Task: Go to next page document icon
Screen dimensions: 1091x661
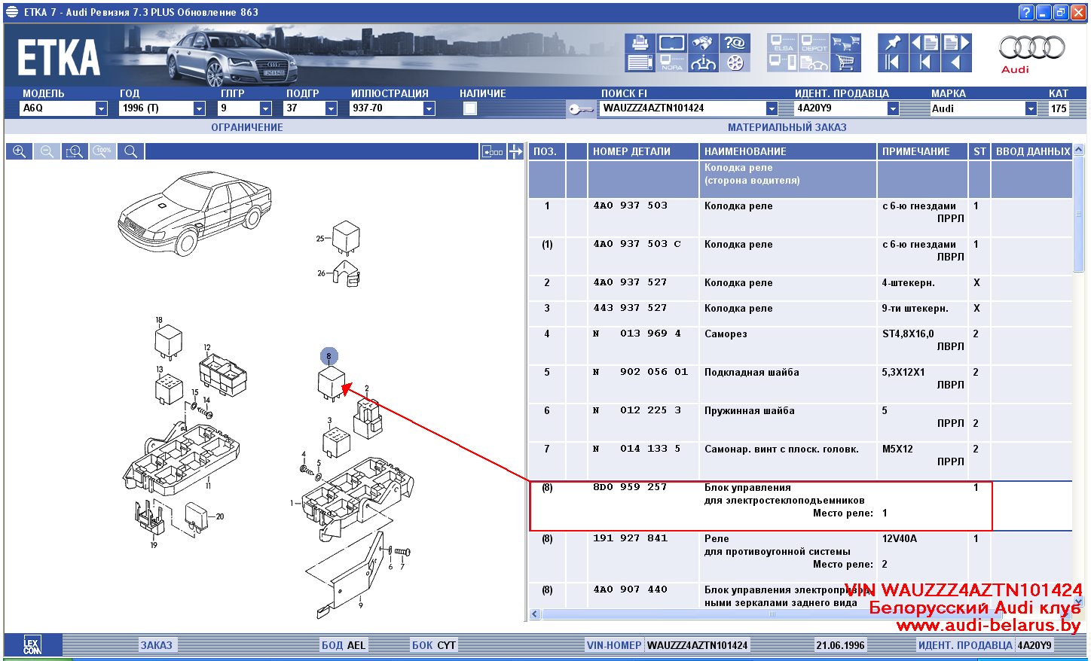Action: [x=956, y=43]
